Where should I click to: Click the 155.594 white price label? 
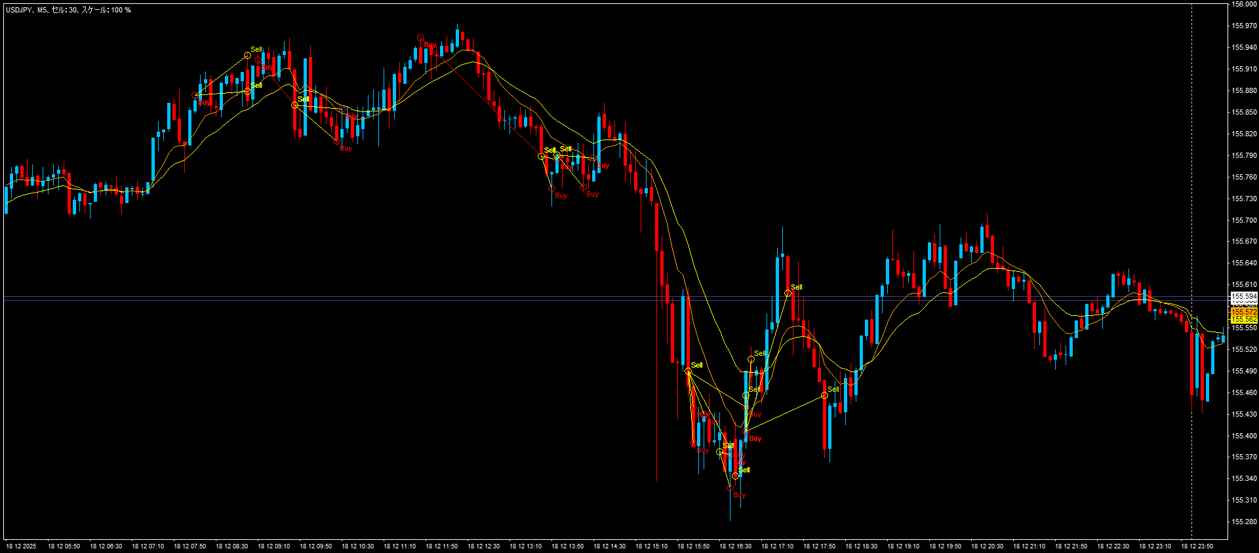coord(1243,297)
